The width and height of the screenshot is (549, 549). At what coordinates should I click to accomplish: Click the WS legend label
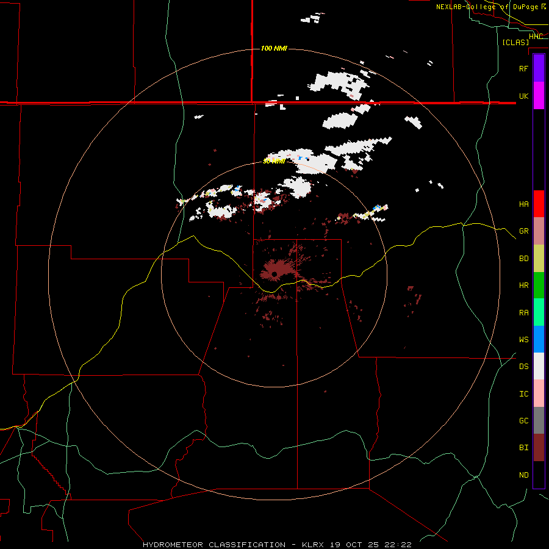coord(523,339)
